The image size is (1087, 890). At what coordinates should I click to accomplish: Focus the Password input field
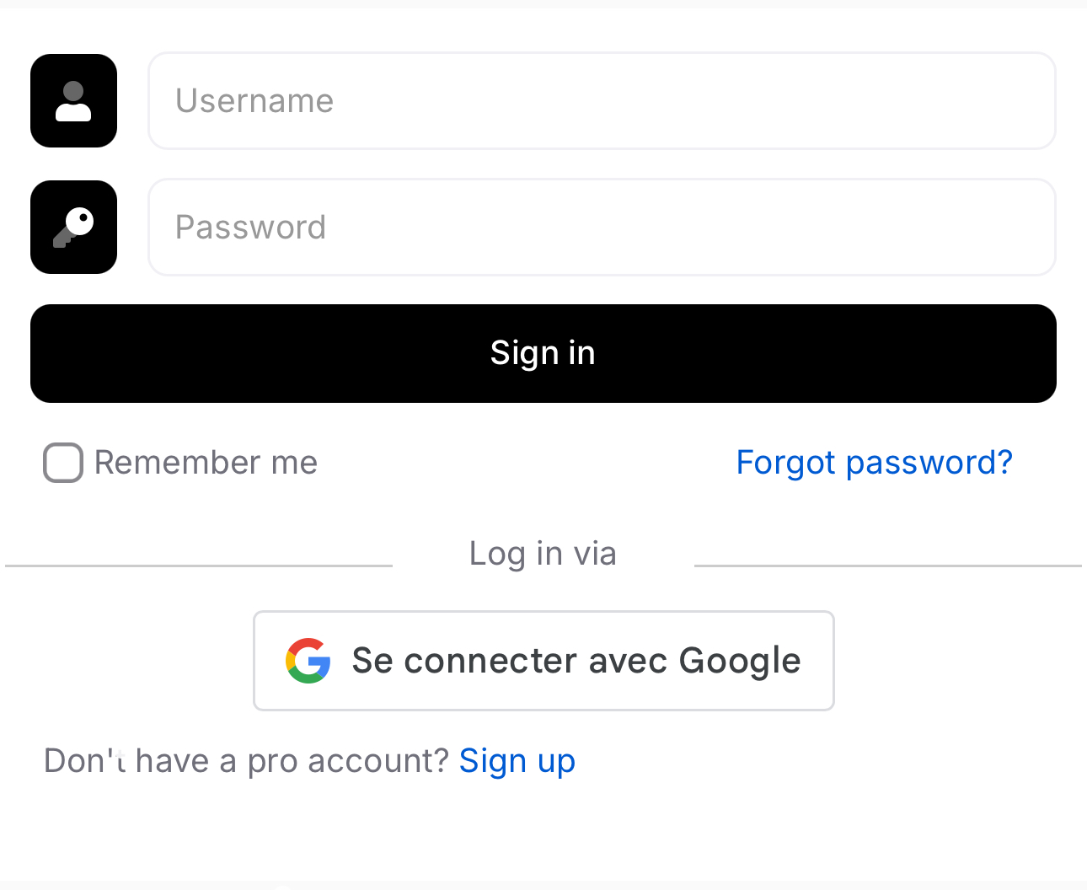(x=602, y=227)
